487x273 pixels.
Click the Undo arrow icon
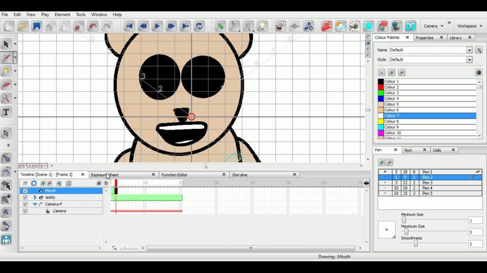(93, 26)
